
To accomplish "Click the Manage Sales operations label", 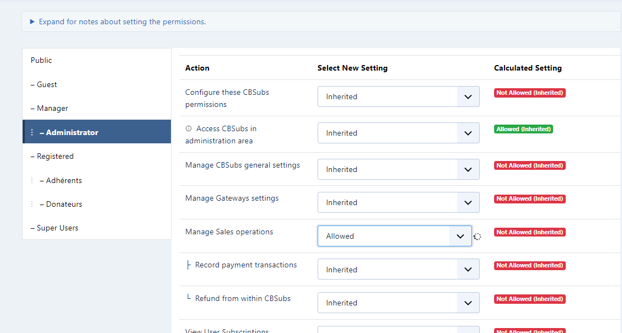I will (229, 232).
